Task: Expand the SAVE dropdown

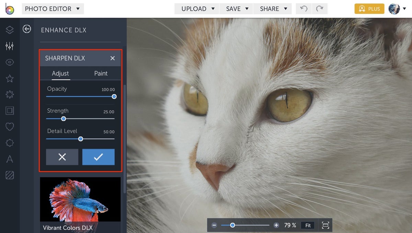Action: coord(236,9)
